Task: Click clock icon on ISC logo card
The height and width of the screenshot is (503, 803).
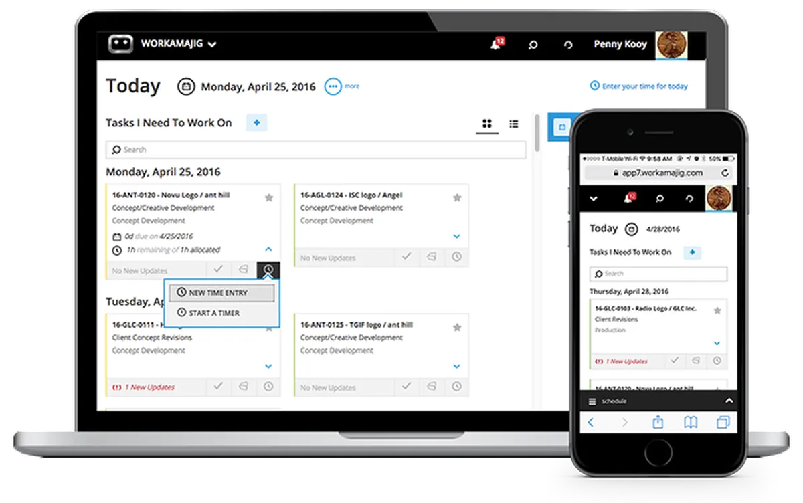Action: click(x=456, y=257)
